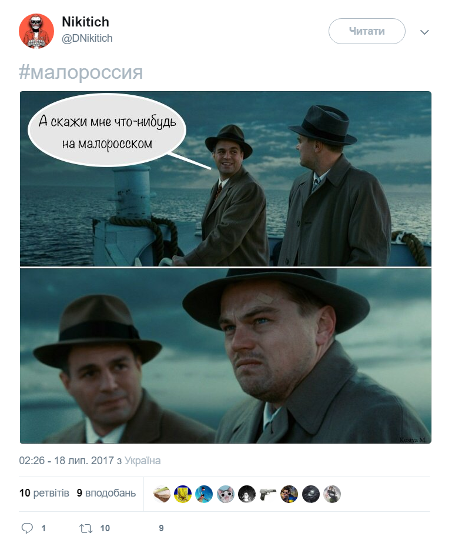
Task: Open the blue figure liker avatar
Action: point(204,494)
